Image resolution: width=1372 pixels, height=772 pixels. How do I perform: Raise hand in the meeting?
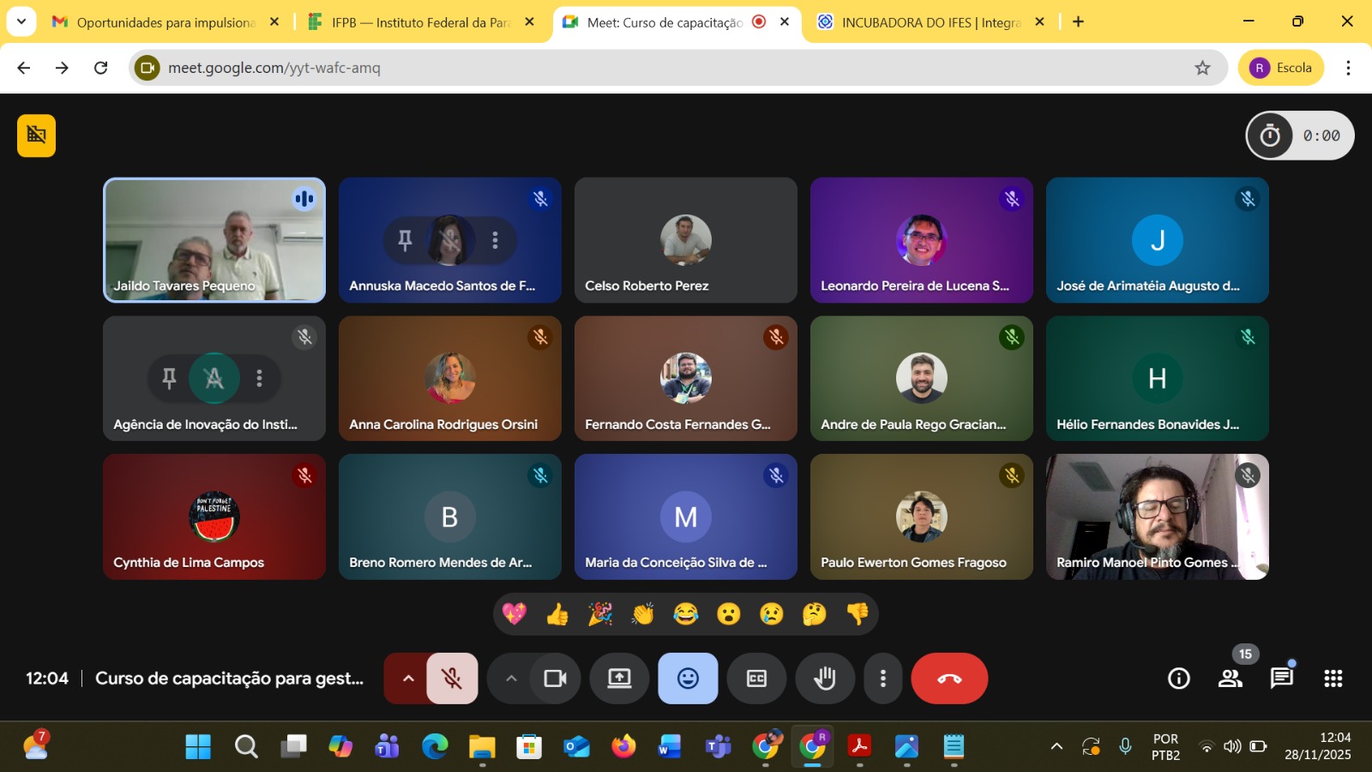825,679
